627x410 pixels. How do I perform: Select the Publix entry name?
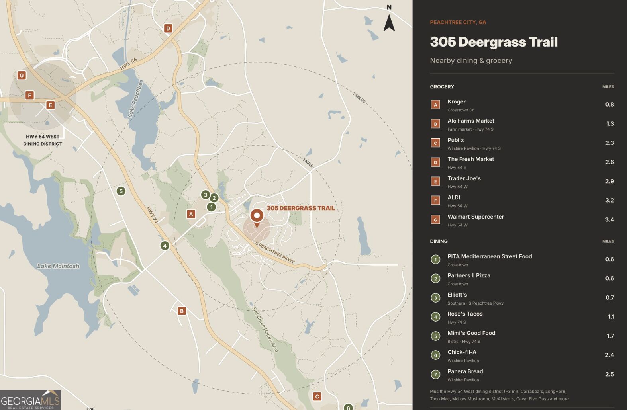coord(455,140)
